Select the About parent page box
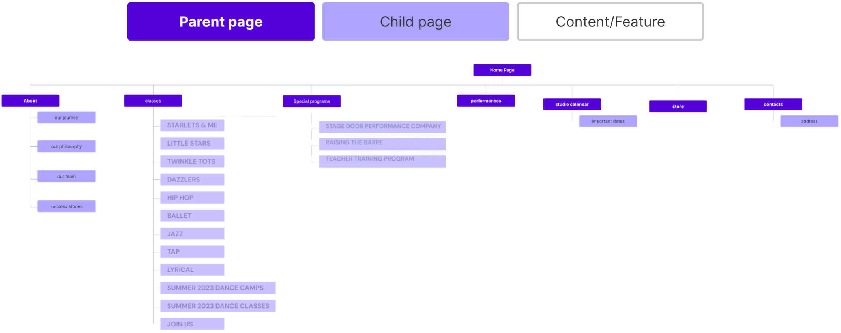 30,101
